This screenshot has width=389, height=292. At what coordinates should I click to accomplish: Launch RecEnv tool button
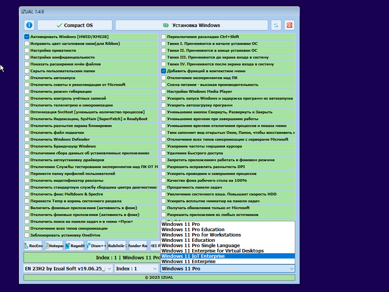(33, 246)
